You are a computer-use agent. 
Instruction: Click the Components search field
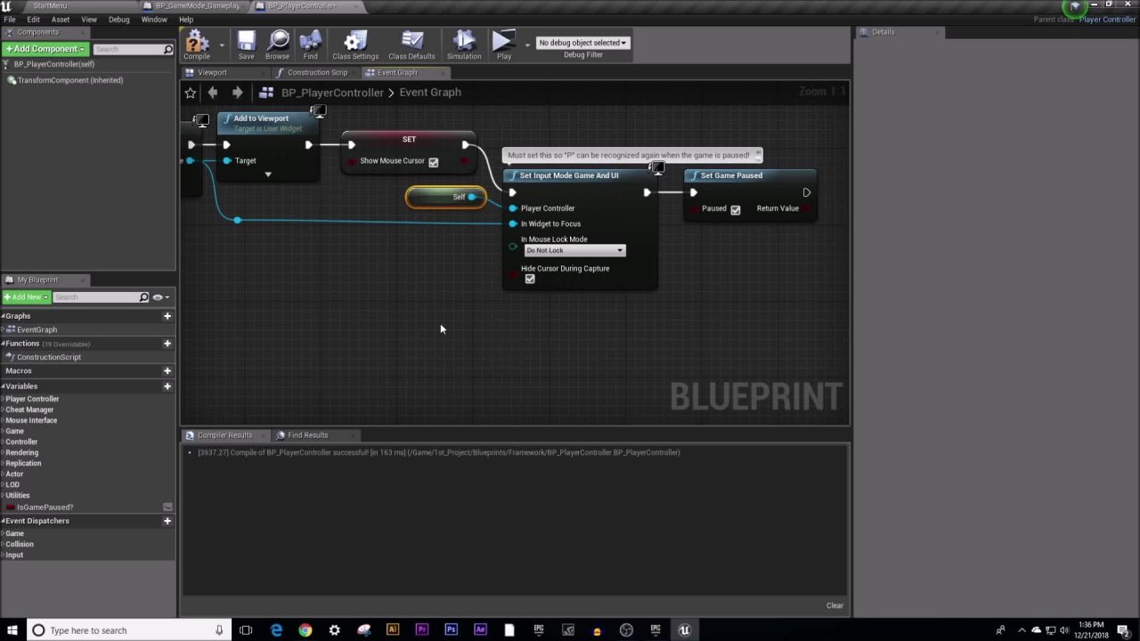(133, 49)
